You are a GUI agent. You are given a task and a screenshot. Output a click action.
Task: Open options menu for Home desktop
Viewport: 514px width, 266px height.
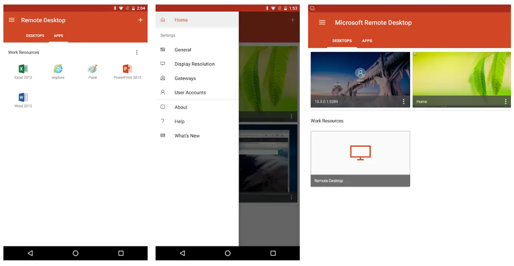tap(506, 101)
